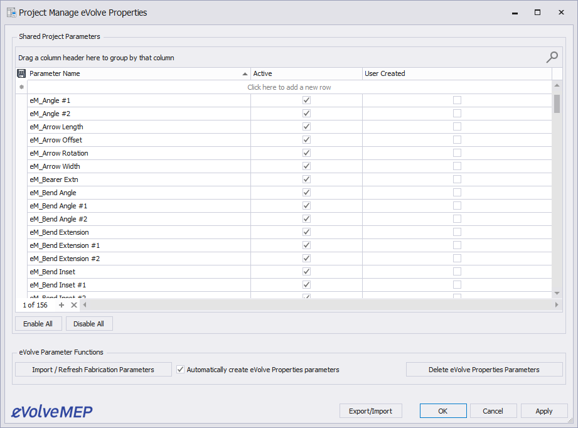
Task: Select the eM_Bend Extension #1 row name
Action: tap(65, 245)
